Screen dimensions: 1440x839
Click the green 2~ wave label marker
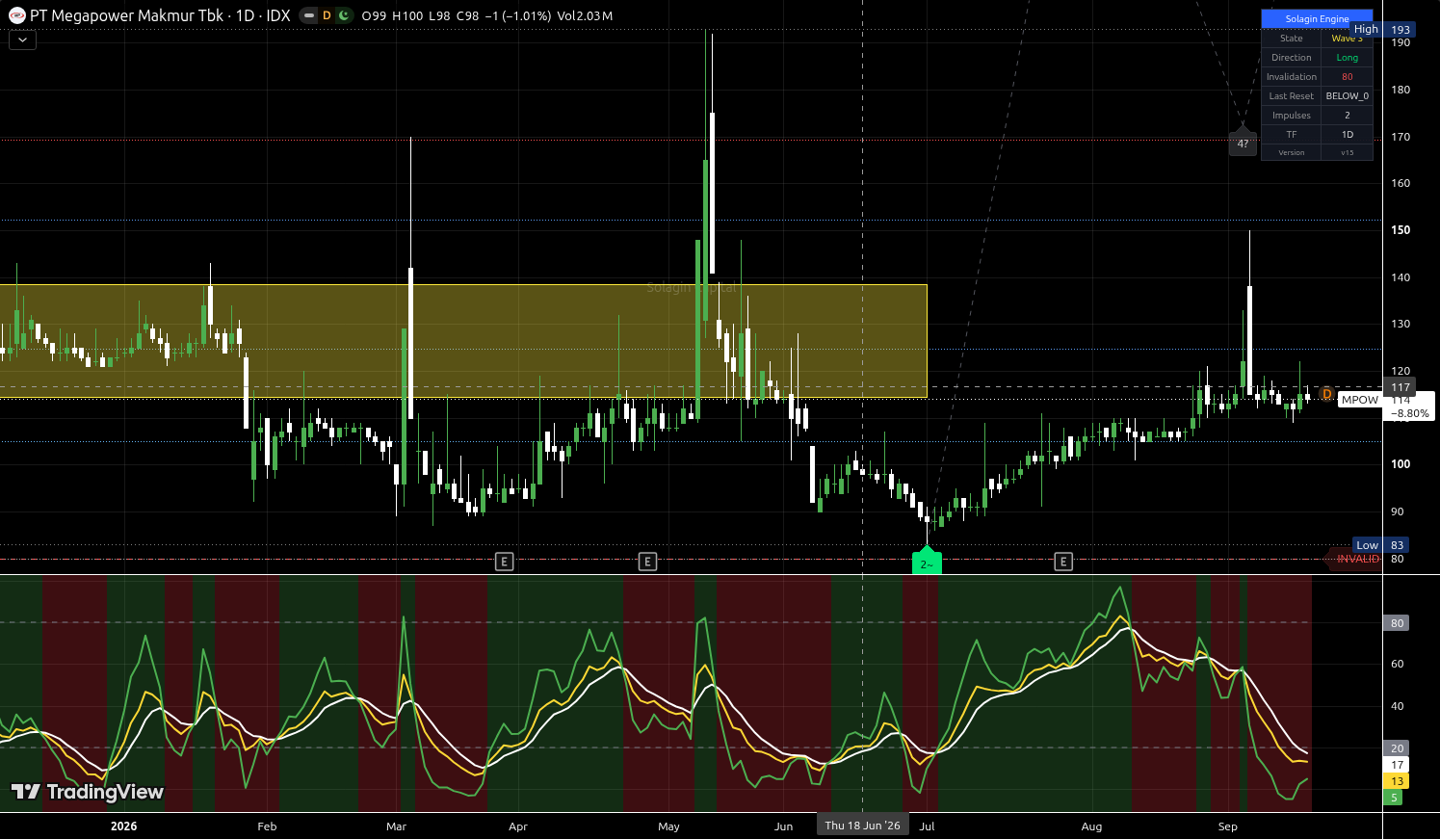[927, 563]
